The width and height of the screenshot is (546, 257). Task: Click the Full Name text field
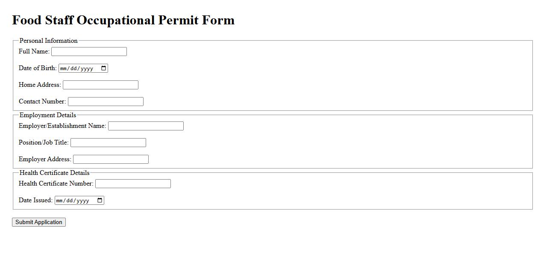[x=89, y=52]
